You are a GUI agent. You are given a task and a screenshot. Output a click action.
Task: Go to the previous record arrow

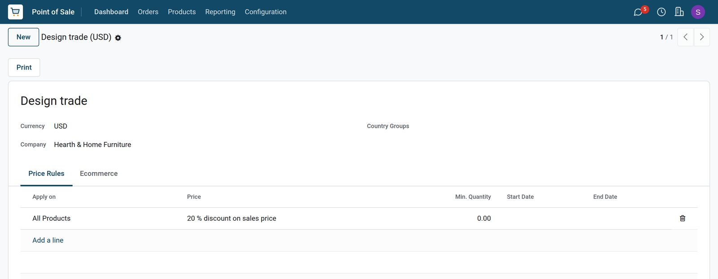685,37
